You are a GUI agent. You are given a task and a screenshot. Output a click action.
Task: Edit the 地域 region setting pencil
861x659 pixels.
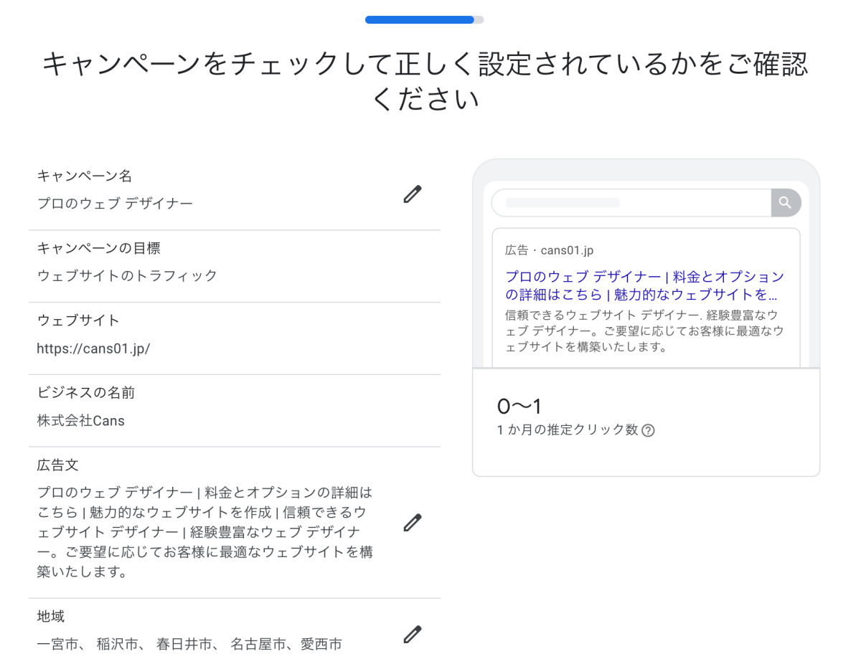pyautogui.click(x=412, y=635)
